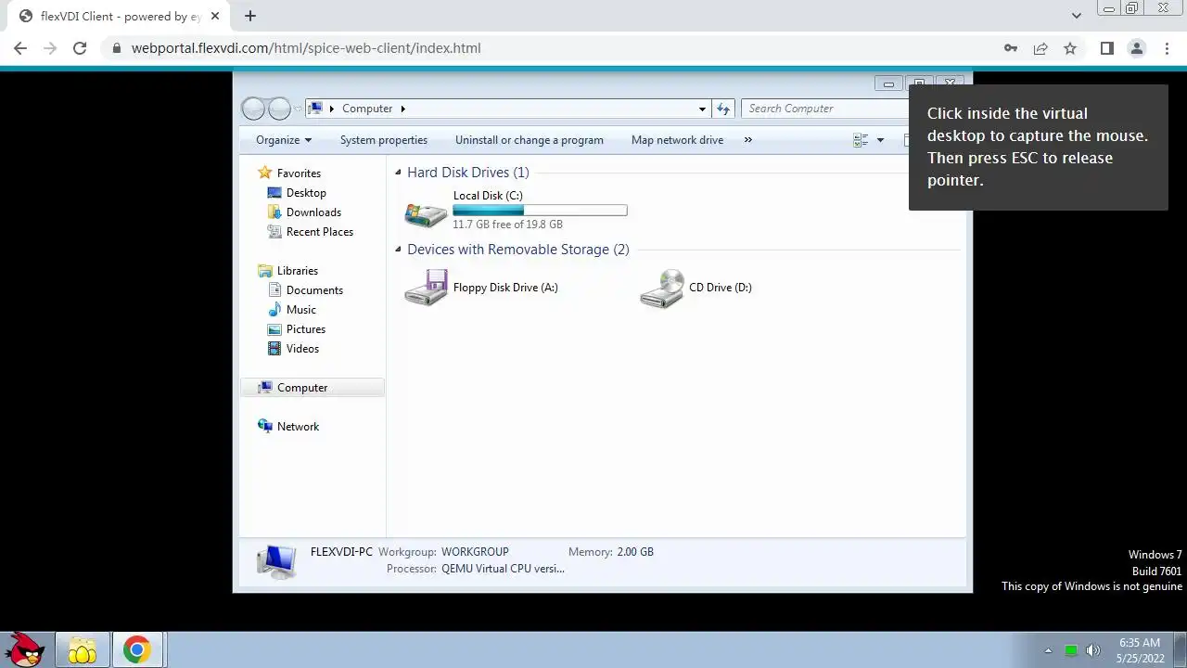Click the browser forward arrow
This screenshot has height=668, width=1187.
pos(50,48)
